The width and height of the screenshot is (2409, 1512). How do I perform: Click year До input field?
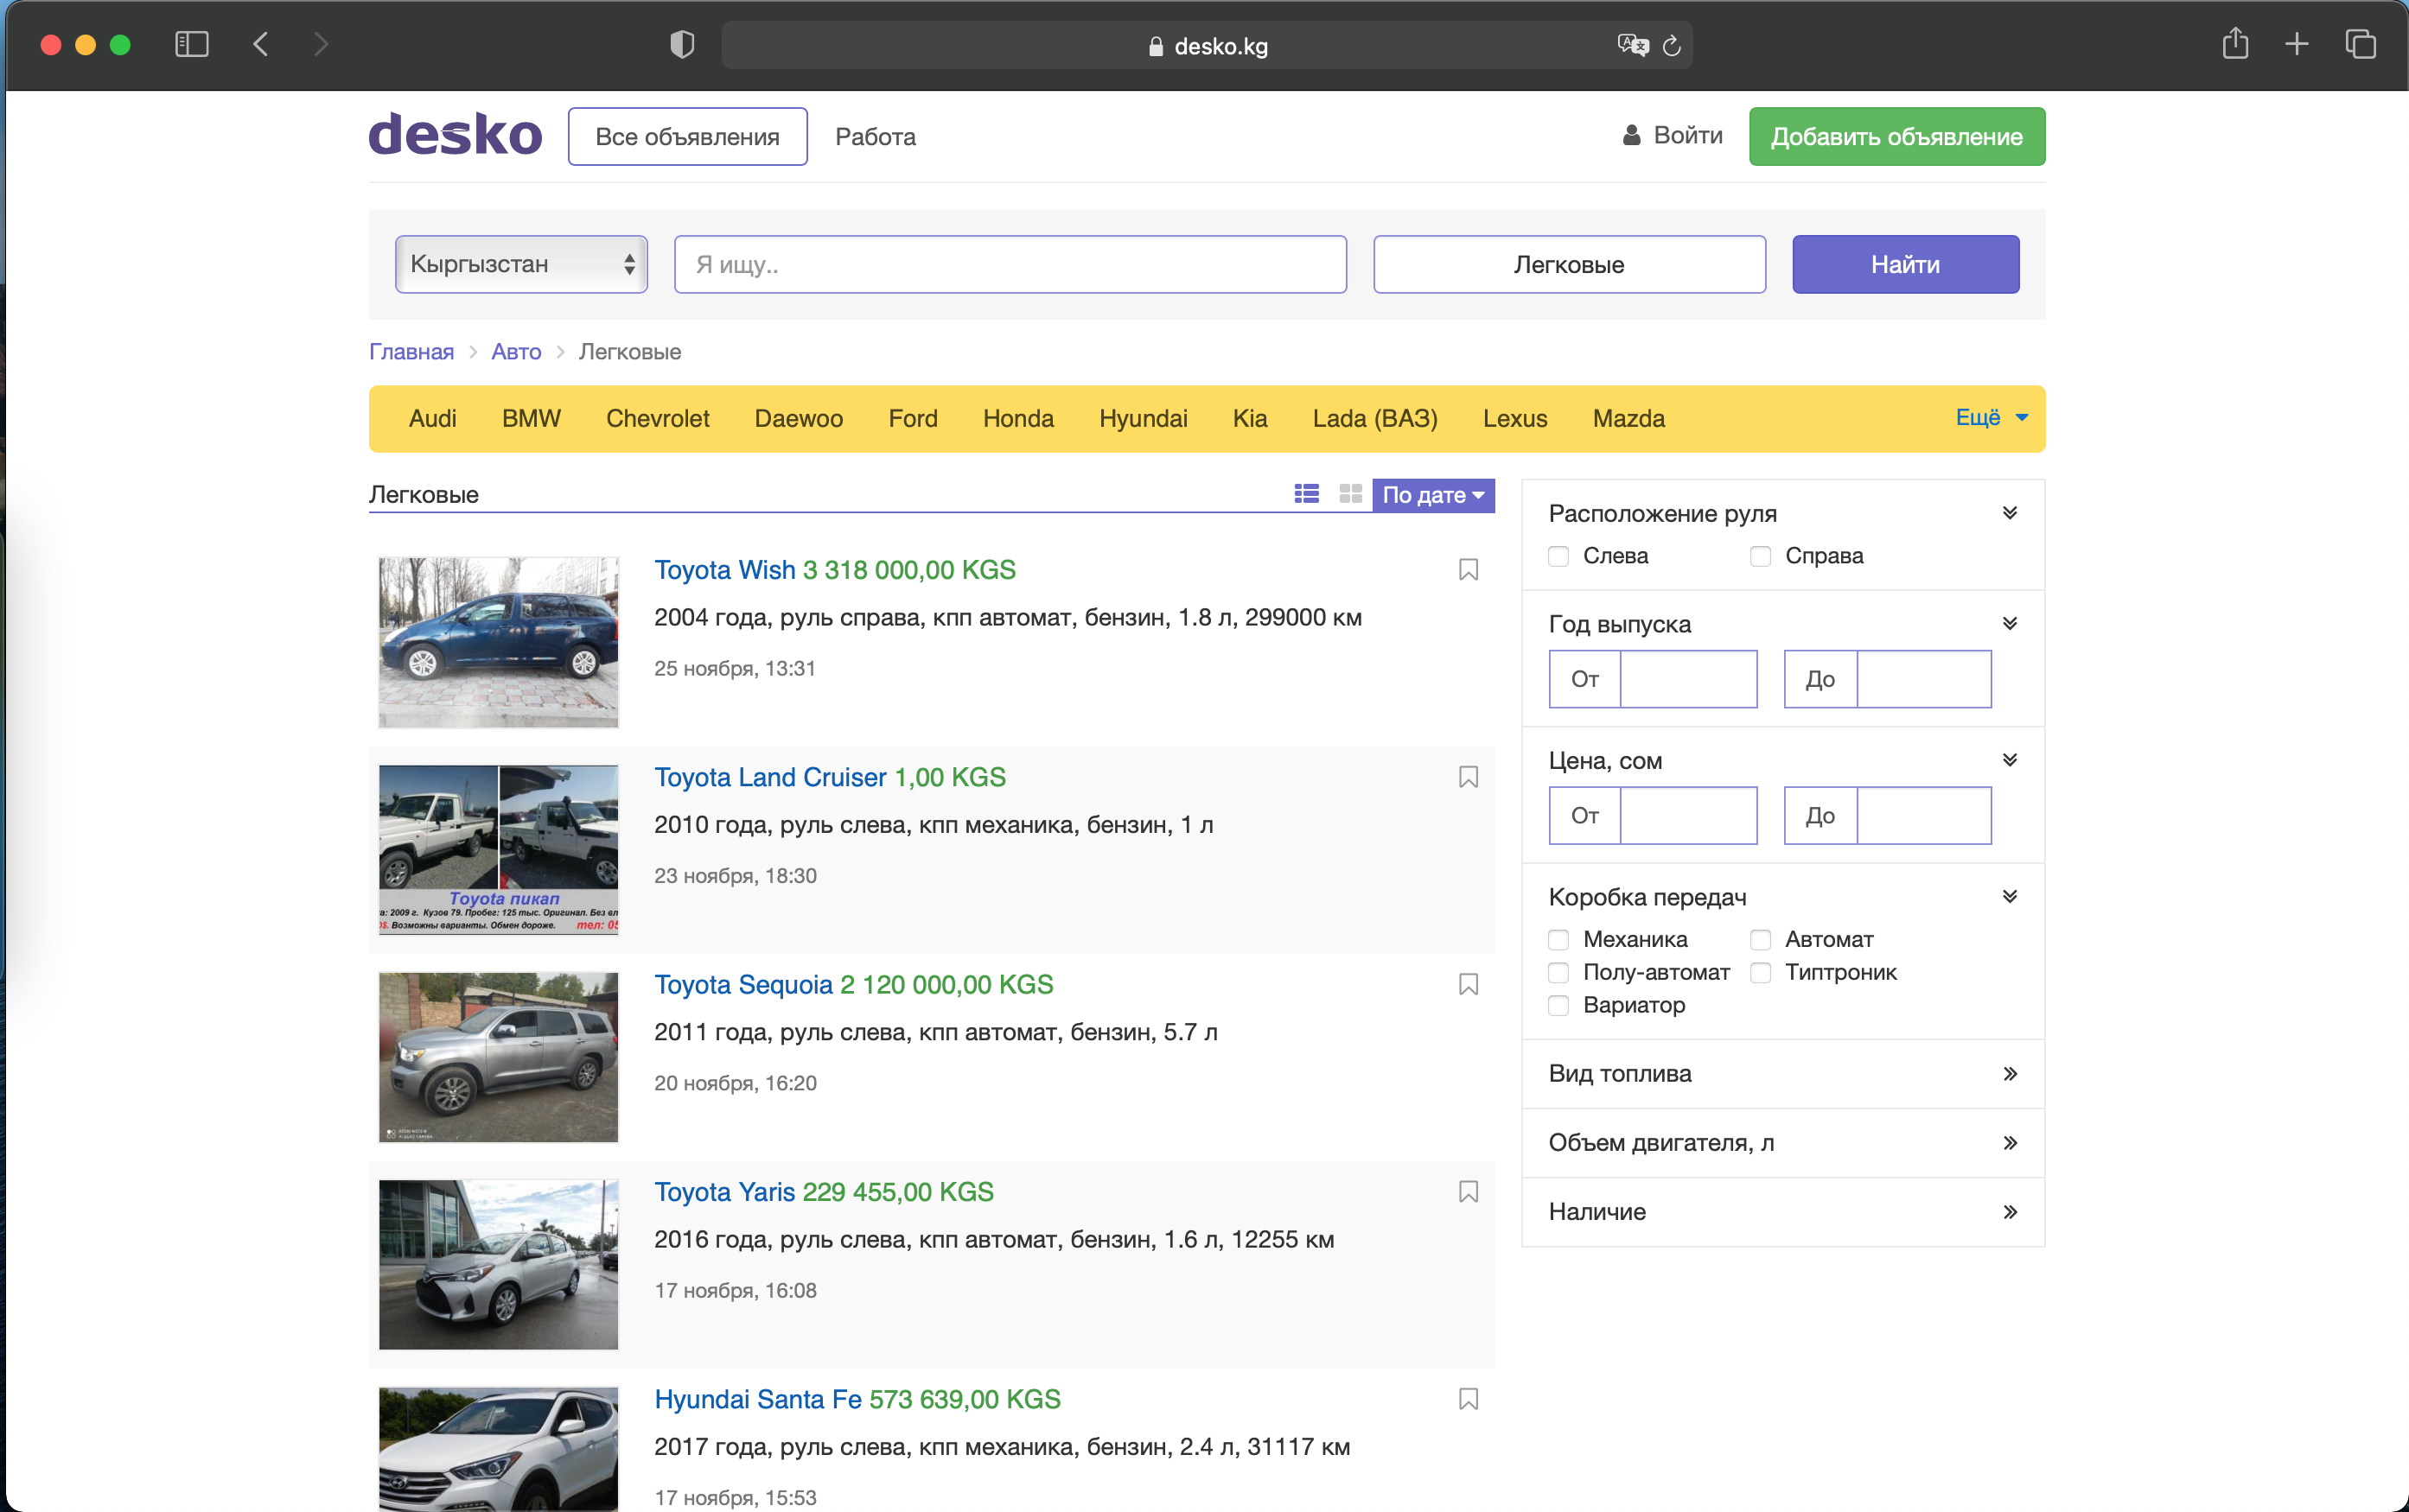coord(1923,679)
